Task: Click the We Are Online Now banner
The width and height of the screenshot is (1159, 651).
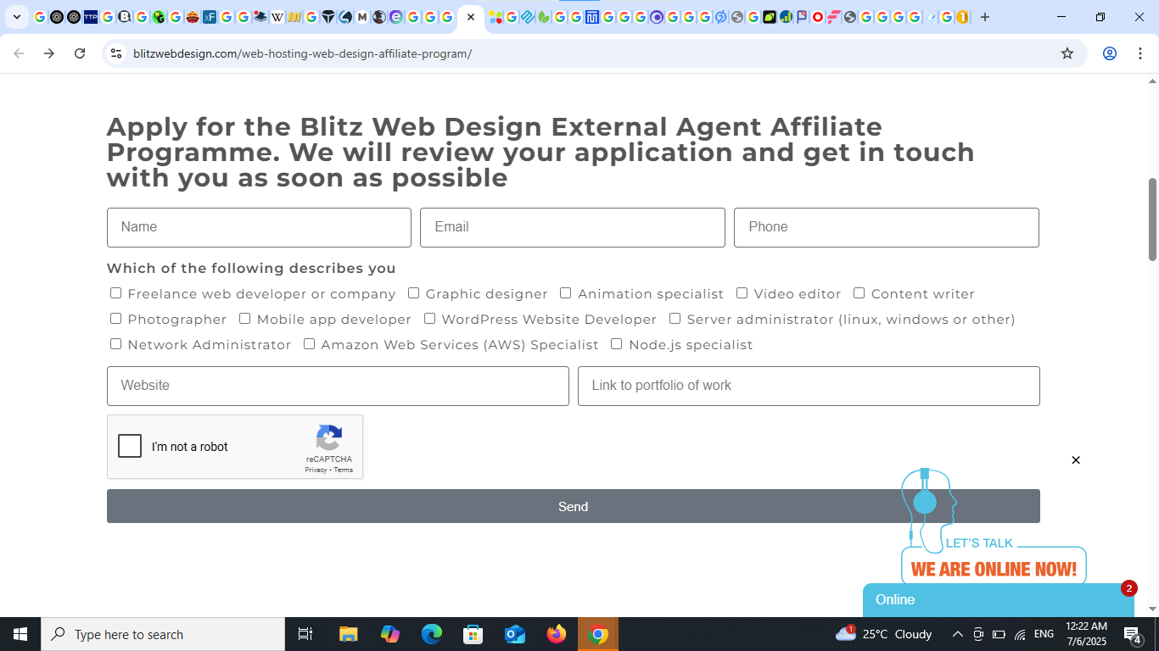Action: (994, 569)
